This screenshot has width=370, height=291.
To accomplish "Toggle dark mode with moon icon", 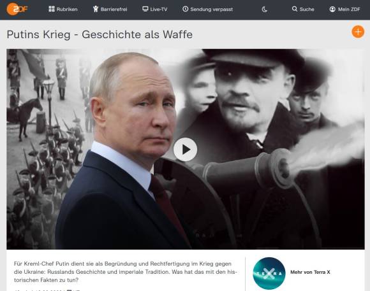I will pyautogui.click(x=265, y=9).
